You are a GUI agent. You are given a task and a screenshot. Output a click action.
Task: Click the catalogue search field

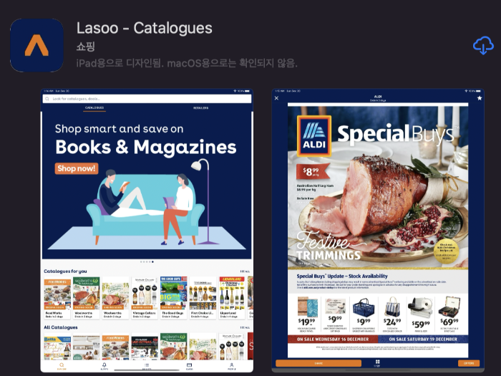(147, 99)
